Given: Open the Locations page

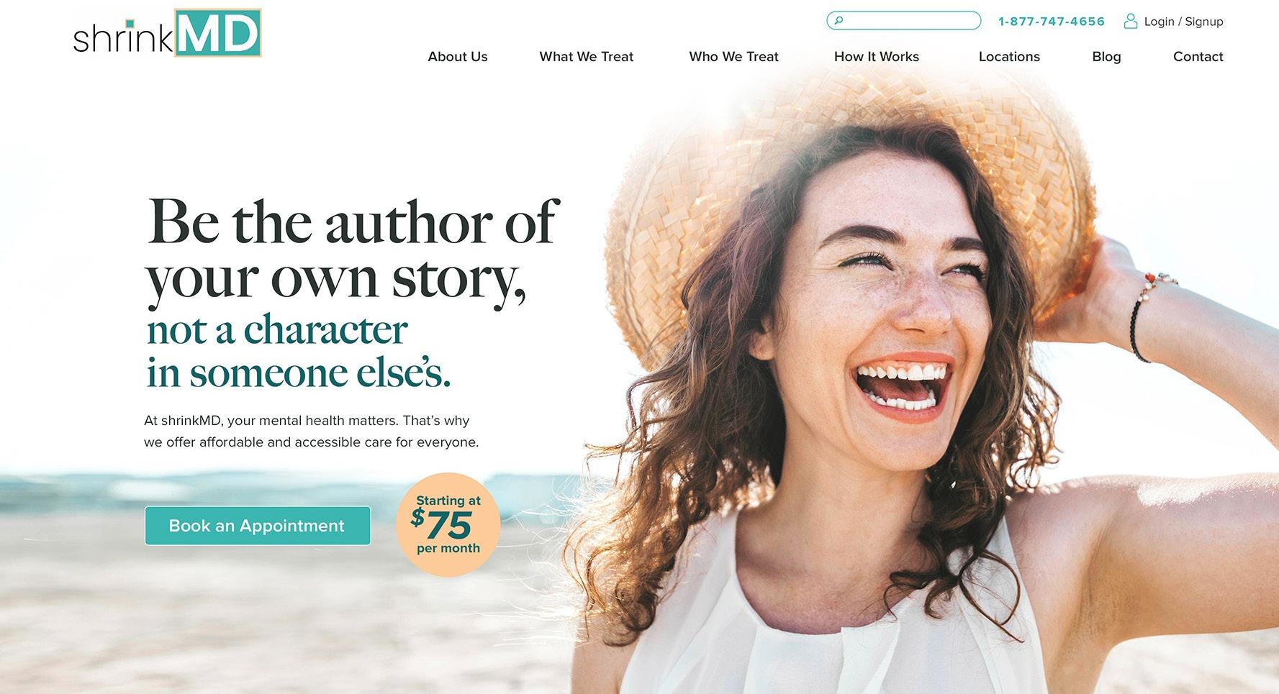Looking at the screenshot, I should (1009, 57).
